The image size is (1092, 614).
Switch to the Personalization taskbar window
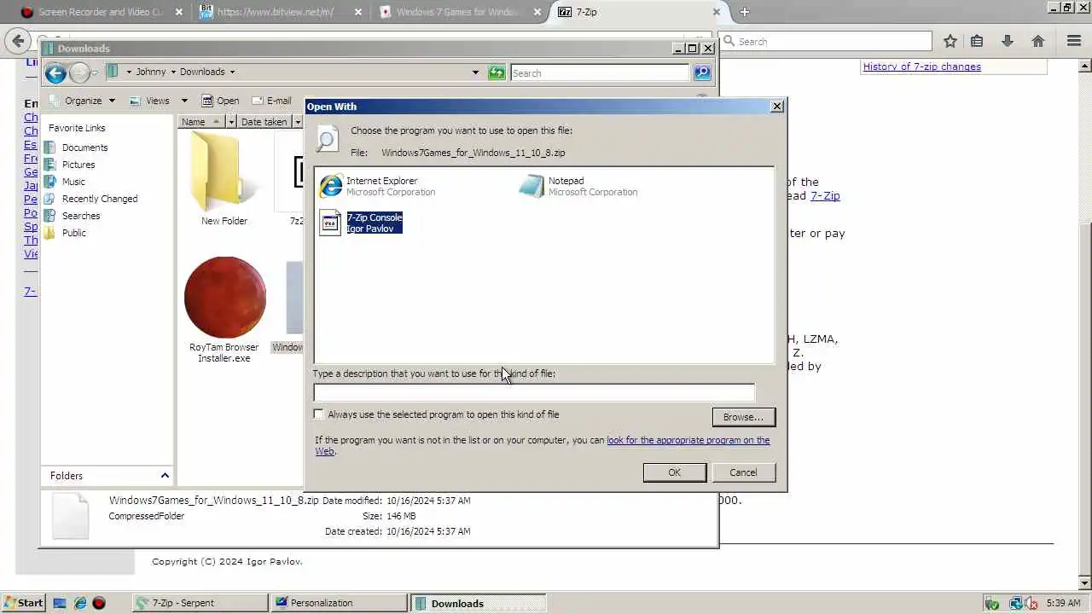340,603
